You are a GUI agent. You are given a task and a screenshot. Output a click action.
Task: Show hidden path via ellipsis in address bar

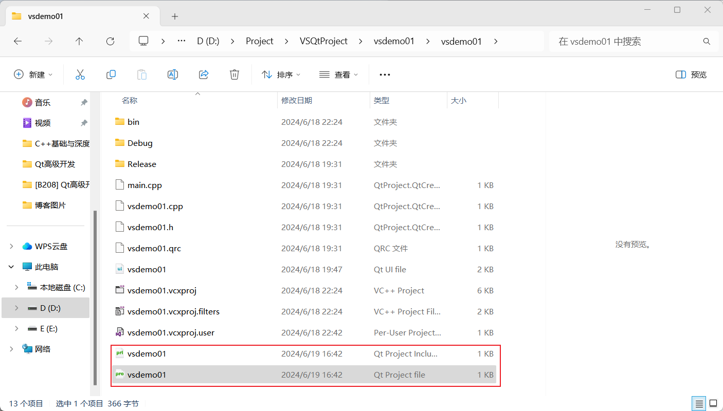click(182, 41)
